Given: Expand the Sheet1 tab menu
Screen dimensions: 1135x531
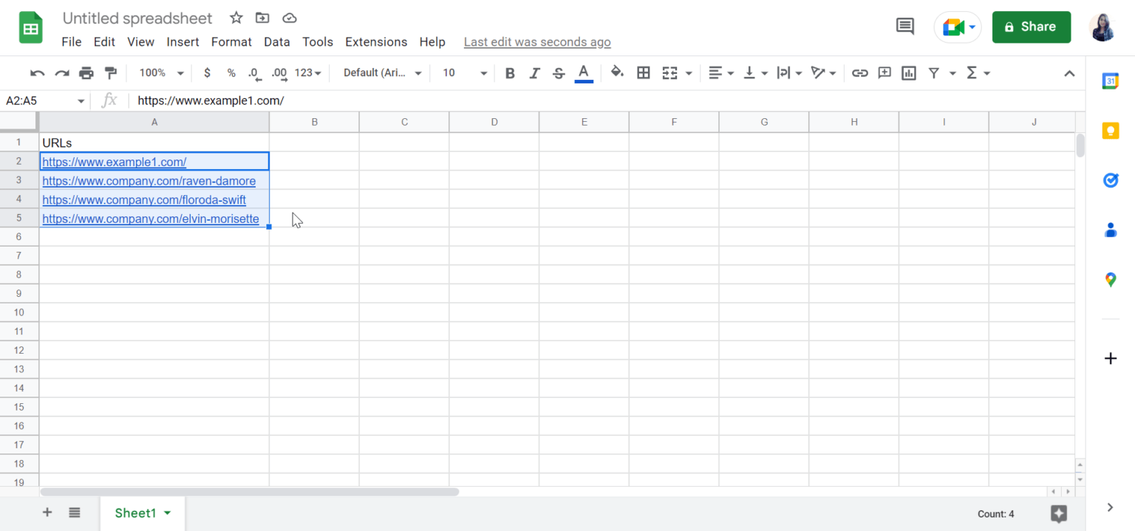Looking at the screenshot, I should click(166, 513).
